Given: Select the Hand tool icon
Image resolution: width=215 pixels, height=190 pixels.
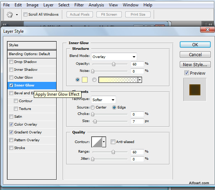Looking at the screenshot, I should tap(10, 15).
